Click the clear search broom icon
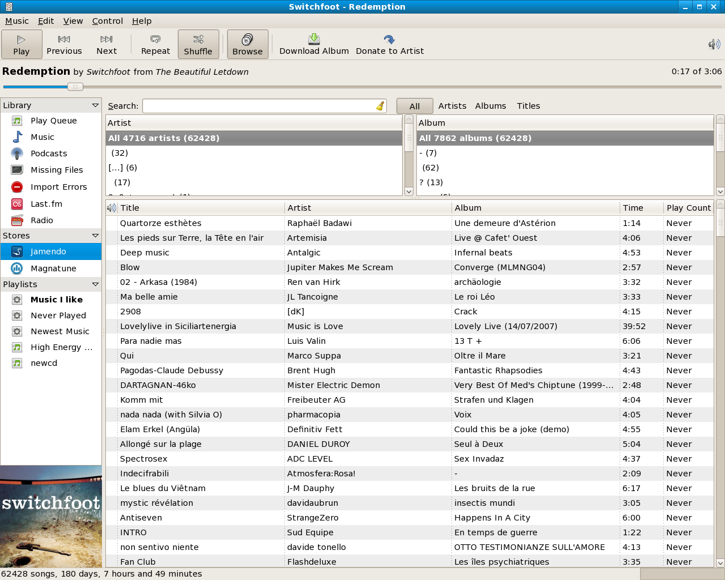725x580 pixels. [x=380, y=106]
